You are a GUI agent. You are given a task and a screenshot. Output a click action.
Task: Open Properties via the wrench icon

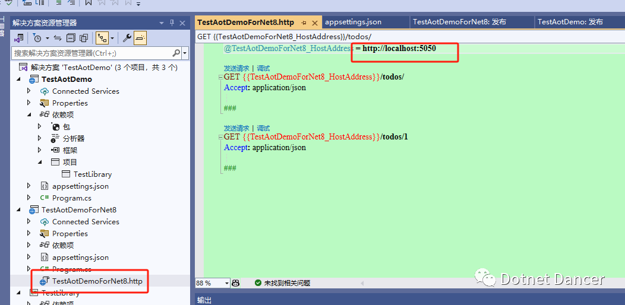tap(127, 38)
